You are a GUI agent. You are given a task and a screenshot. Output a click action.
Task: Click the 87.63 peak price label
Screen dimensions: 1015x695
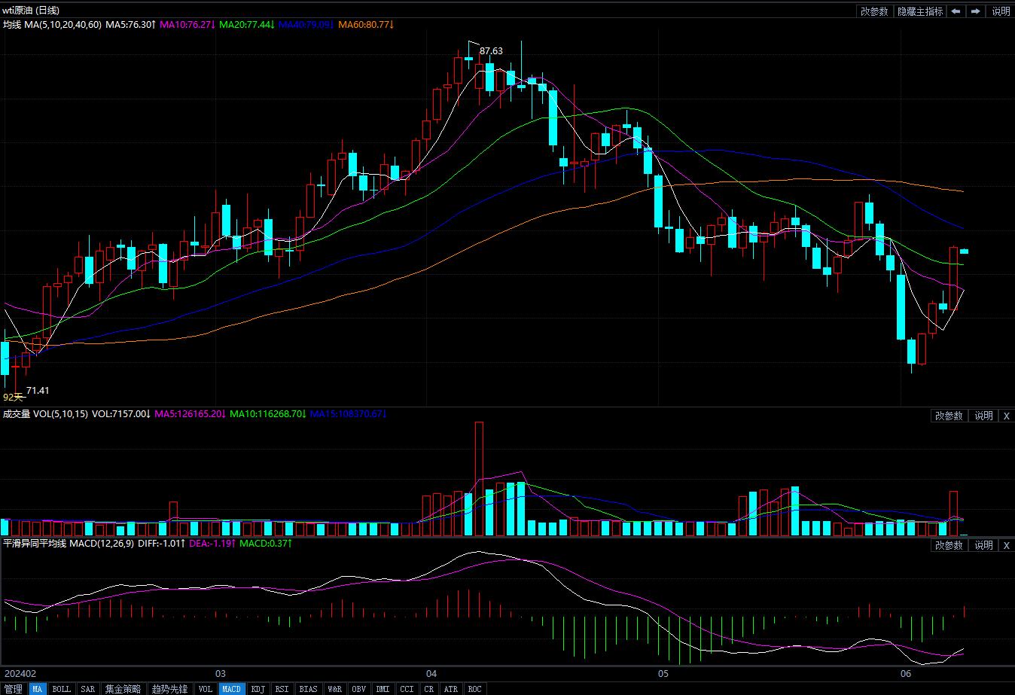tap(491, 51)
